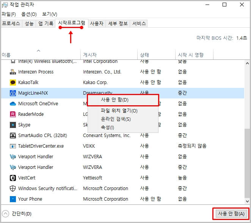Screen dimensions: 251x223
Task: Collapse view with 간단히(D) button
Action: coord(17,214)
